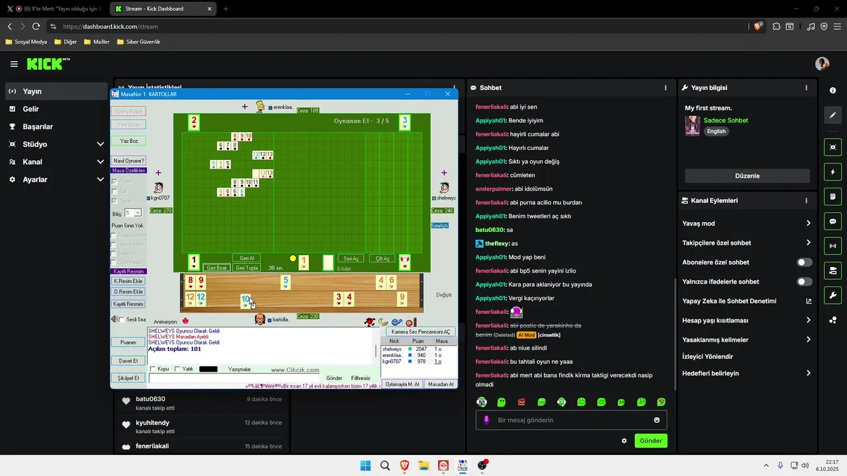Image resolution: width=847 pixels, height=476 pixels.
Task: Toggle Abonelere özel sohbet switch
Action: coord(804,262)
